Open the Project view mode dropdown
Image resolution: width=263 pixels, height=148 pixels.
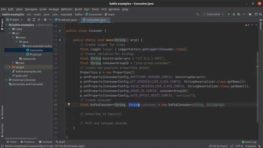point(14,20)
